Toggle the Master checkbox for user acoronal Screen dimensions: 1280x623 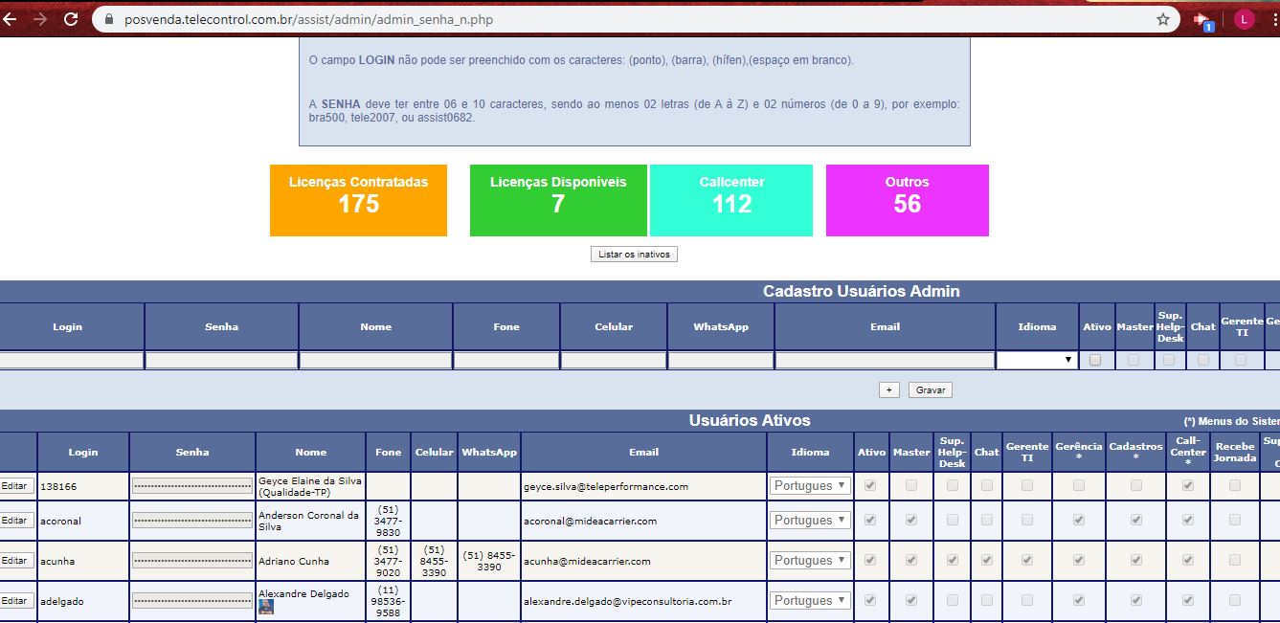click(911, 521)
